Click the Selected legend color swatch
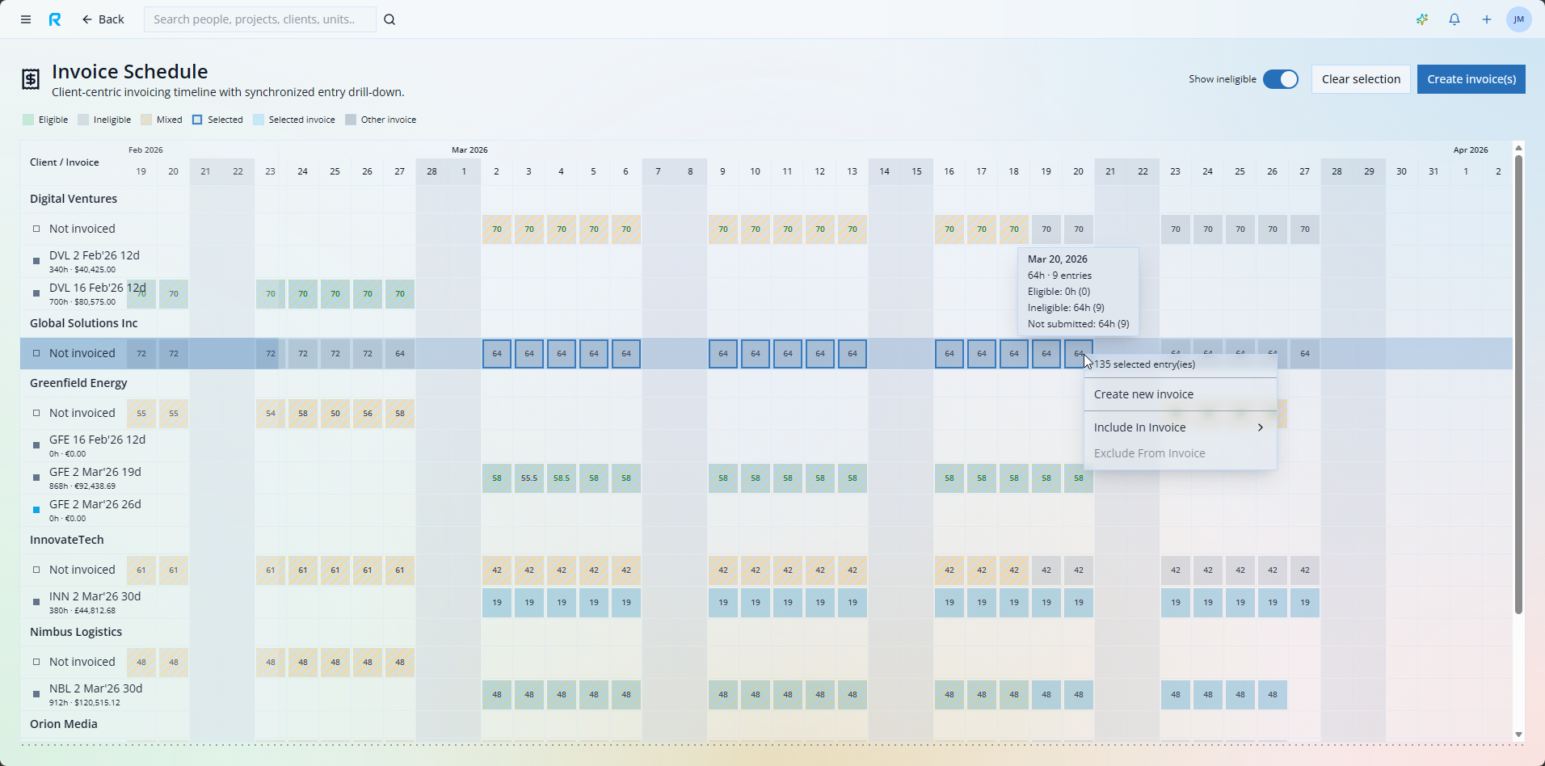1545x766 pixels. pyautogui.click(x=198, y=120)
